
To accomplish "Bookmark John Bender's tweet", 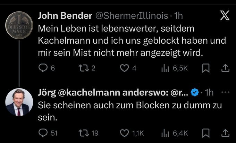I will (206, 69).
